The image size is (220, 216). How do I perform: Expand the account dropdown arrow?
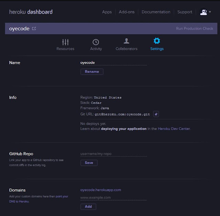tap(210, 12)
